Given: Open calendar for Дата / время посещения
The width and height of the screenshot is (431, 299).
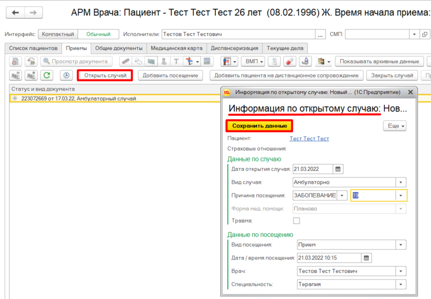Looking at the screenshot, I should 366,258.
